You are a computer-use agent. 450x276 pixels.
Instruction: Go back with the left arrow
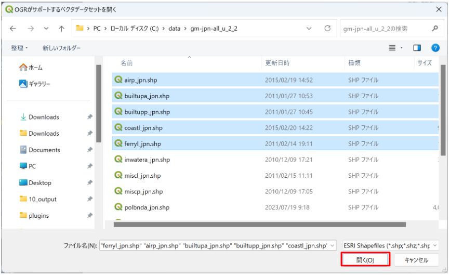point(13,29)
